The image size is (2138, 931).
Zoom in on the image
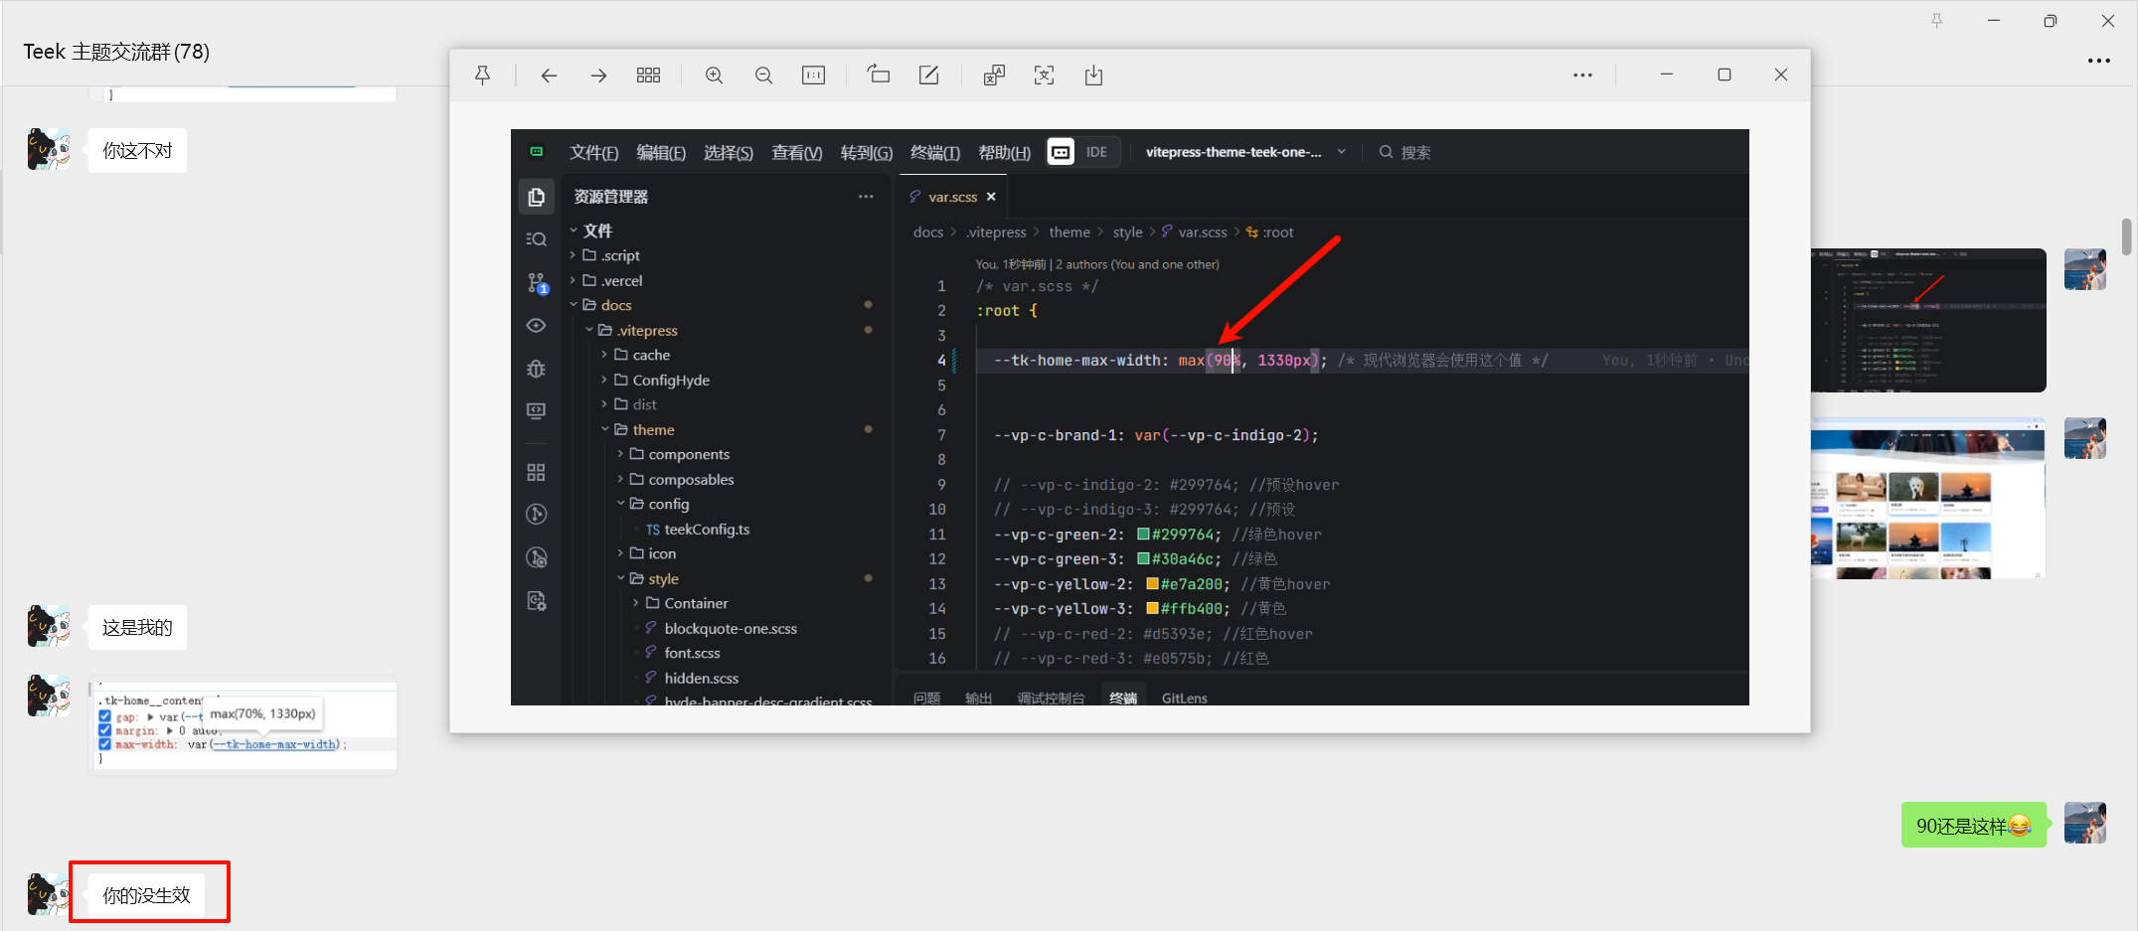(x=714, y=76)
